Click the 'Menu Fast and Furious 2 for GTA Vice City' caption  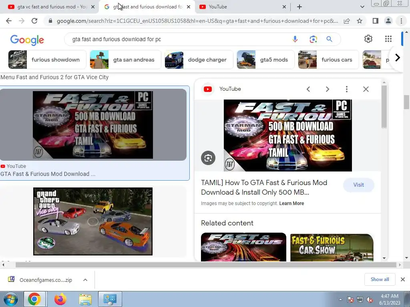54,77
